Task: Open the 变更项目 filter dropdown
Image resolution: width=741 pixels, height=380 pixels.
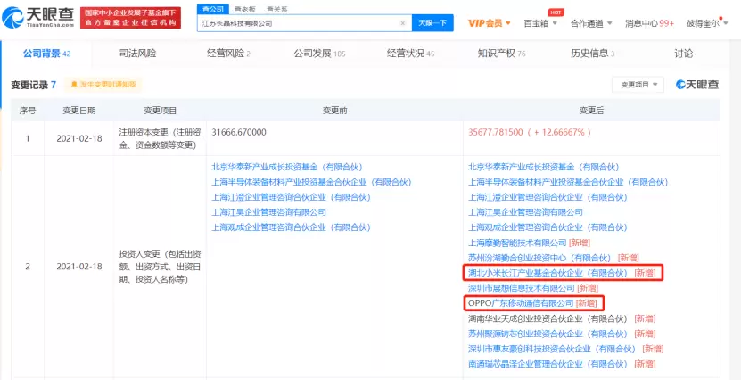Action: 638,85
